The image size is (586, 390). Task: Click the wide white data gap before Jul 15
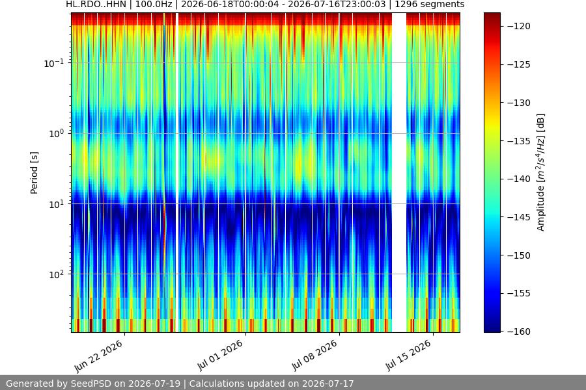click(399, 172)
